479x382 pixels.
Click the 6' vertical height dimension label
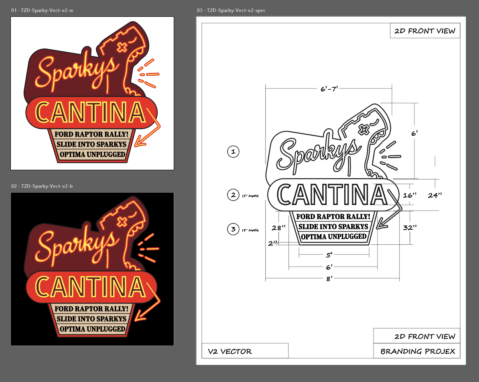414,133
